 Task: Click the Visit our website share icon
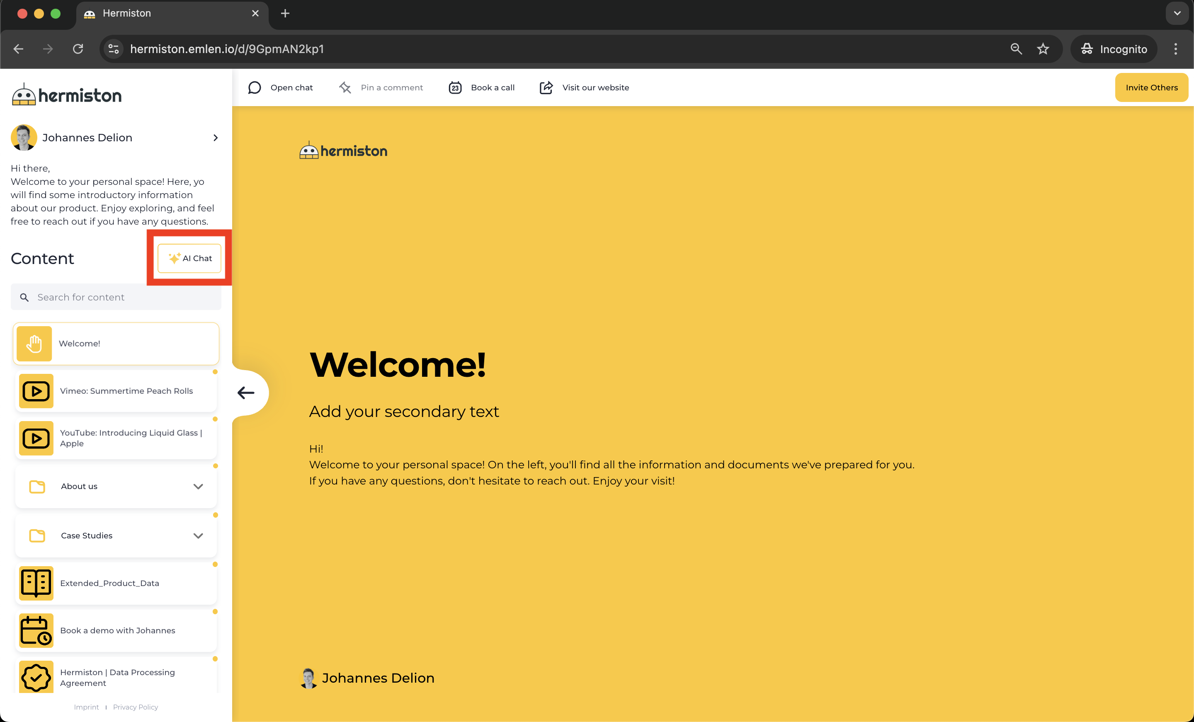[546, 88]
